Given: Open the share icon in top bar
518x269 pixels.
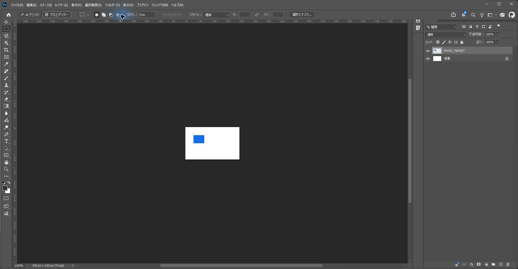Looking at the screenshot, I should pos(453,15).
